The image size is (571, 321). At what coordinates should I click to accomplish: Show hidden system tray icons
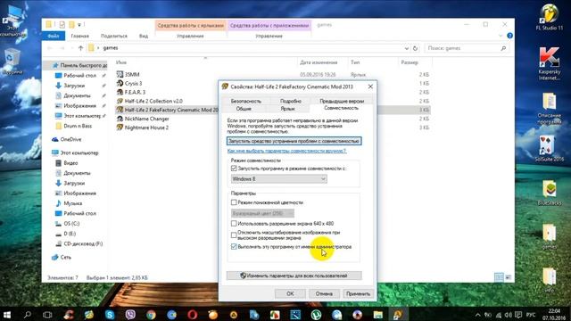coord(478,315)
